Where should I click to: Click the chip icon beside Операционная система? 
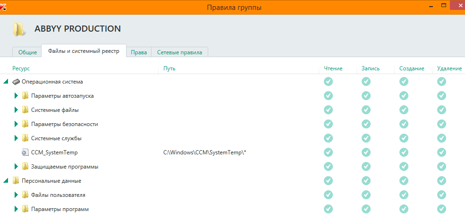click(x=16, y=82)
